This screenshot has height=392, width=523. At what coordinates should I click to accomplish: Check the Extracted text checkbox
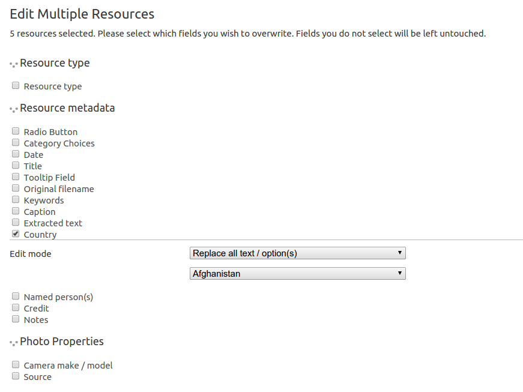click(16, 222)
